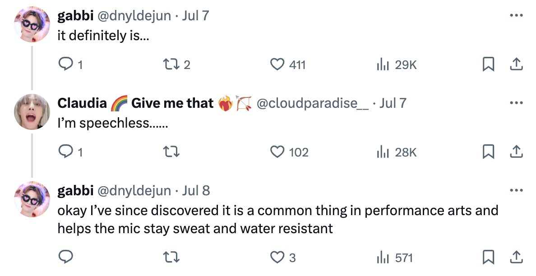Bookmark gabbi's Jul 7 tweet
Image resolution: width=536 pixels, height=276 pixels.
(488, 65)
